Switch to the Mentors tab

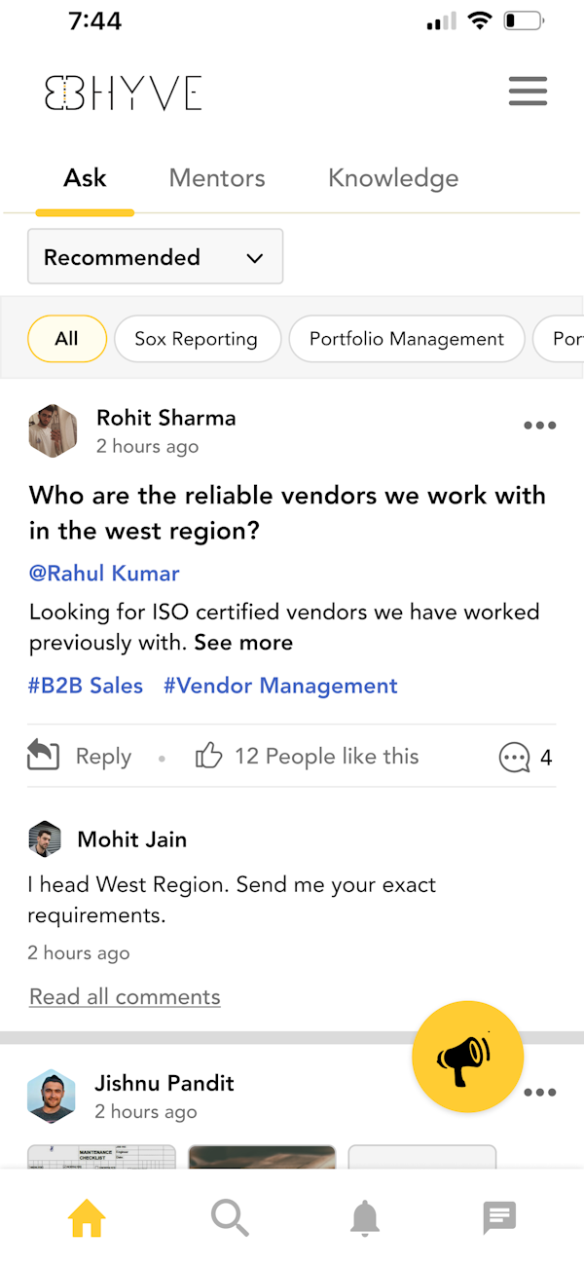pos(216,178)
